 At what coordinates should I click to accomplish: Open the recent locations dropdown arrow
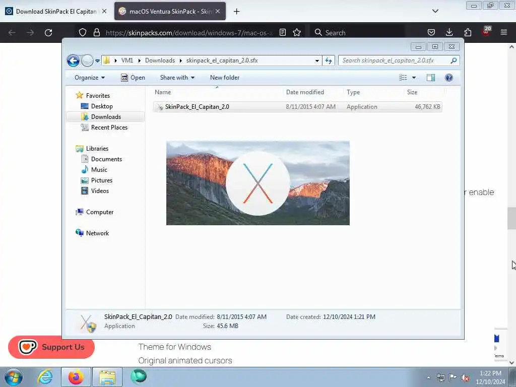click(x=97, y=61)
